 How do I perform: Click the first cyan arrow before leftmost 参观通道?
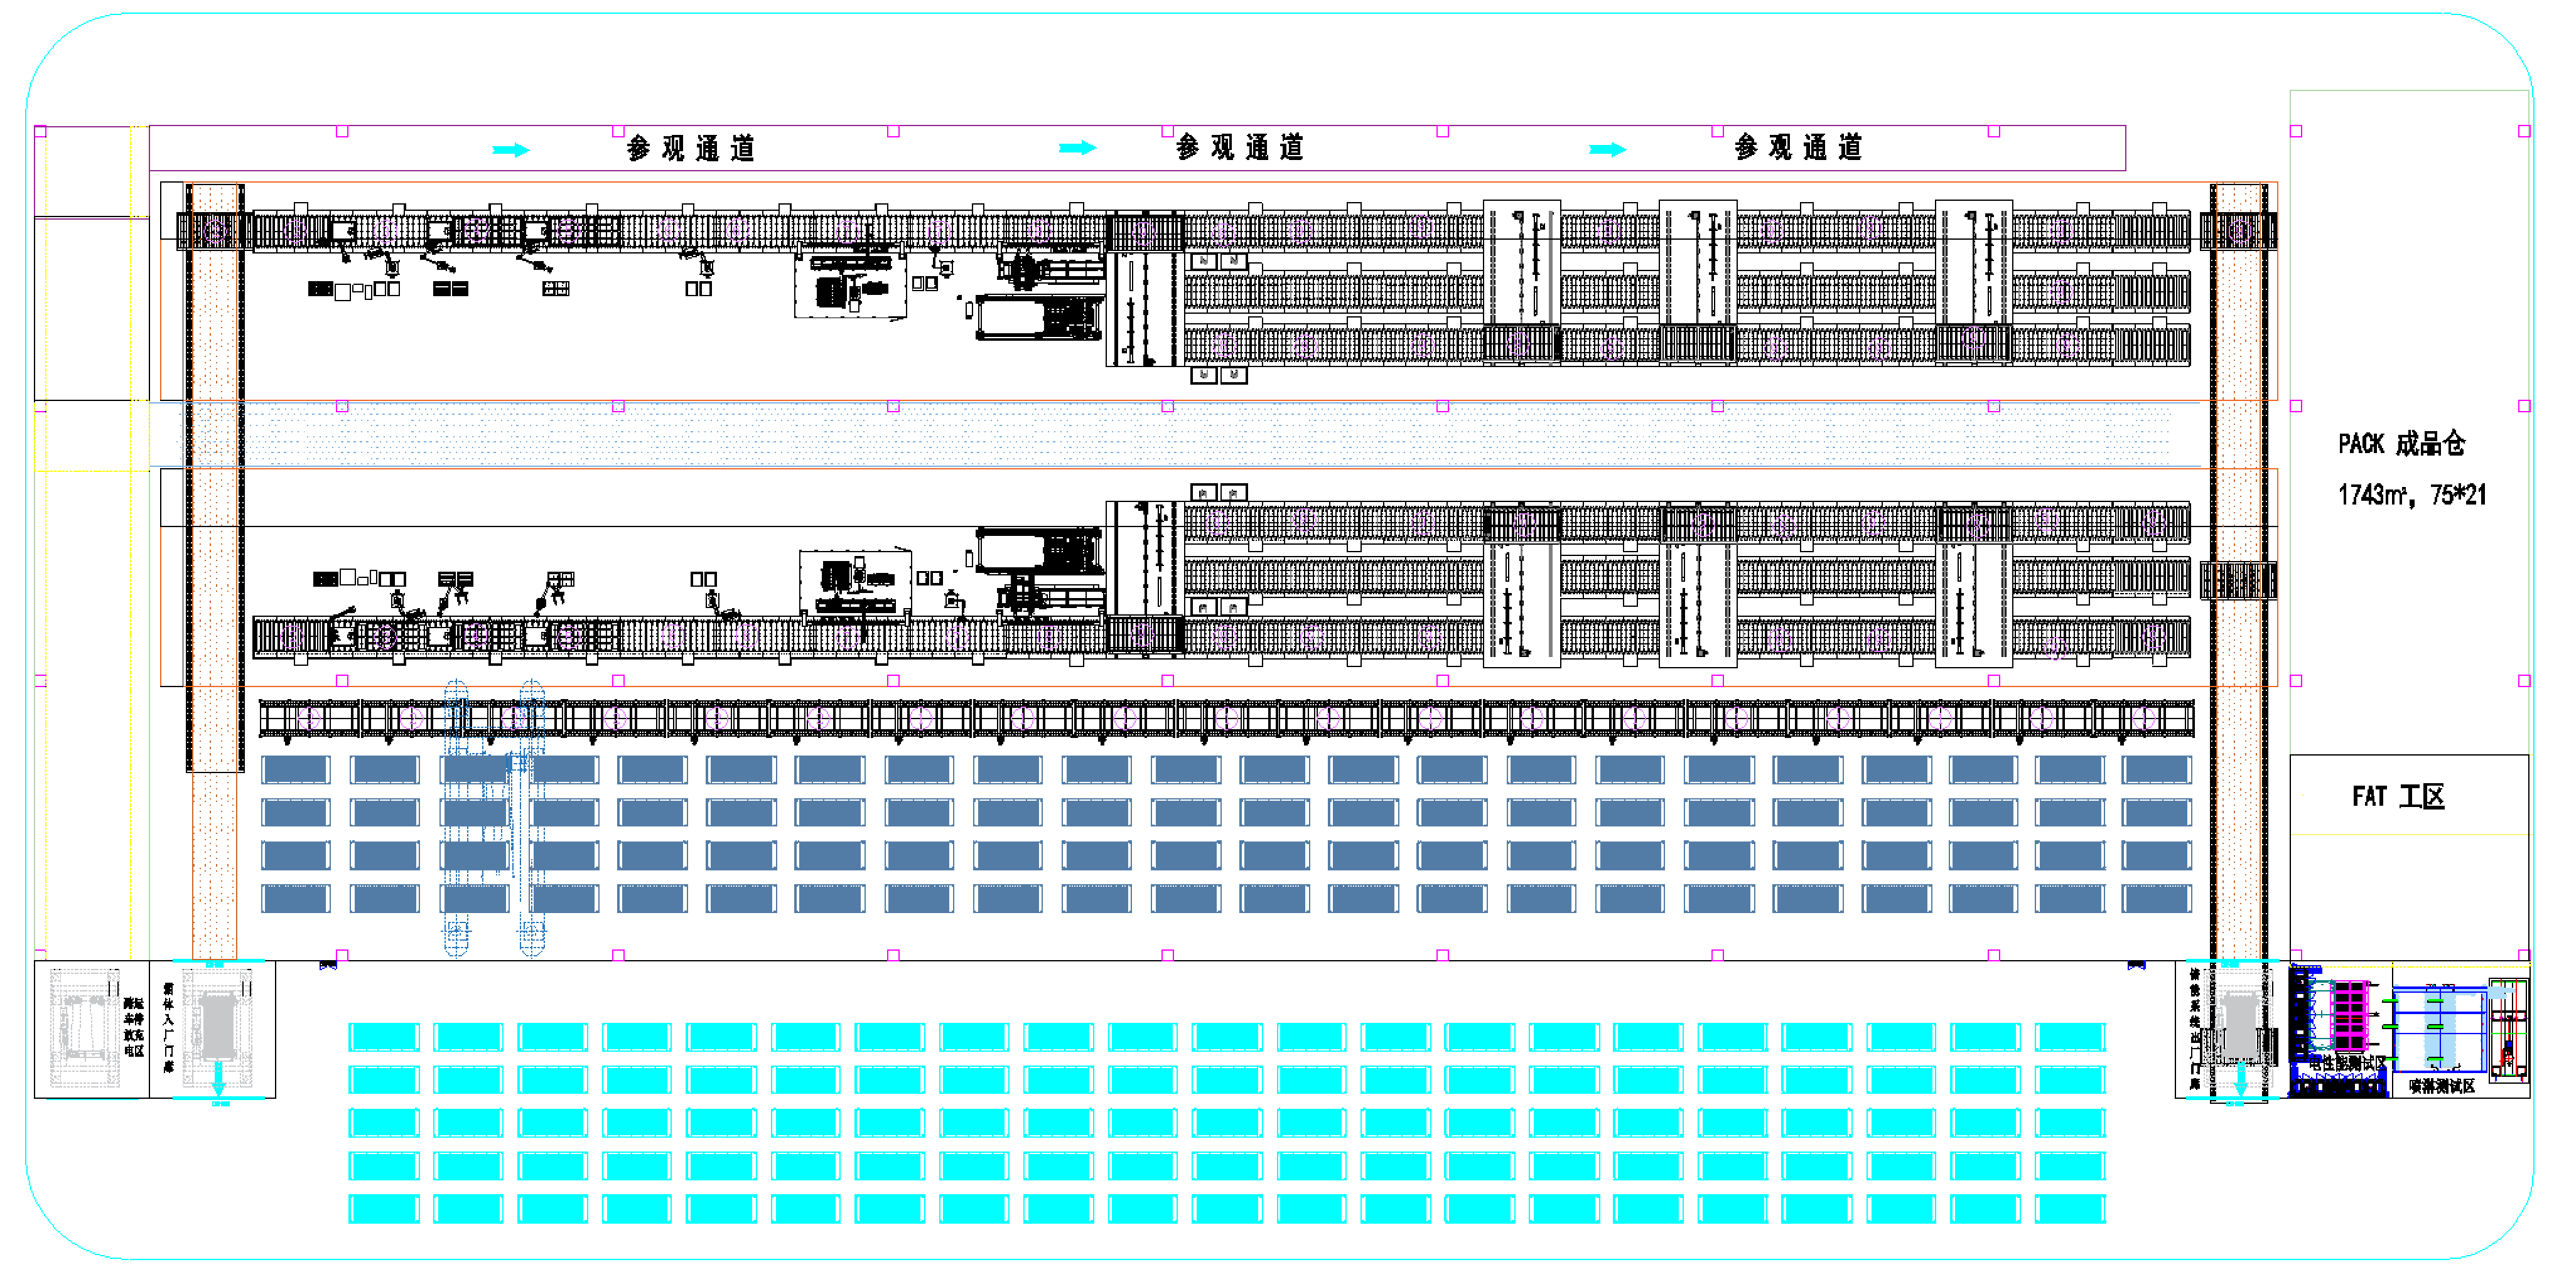click(510, 150)
